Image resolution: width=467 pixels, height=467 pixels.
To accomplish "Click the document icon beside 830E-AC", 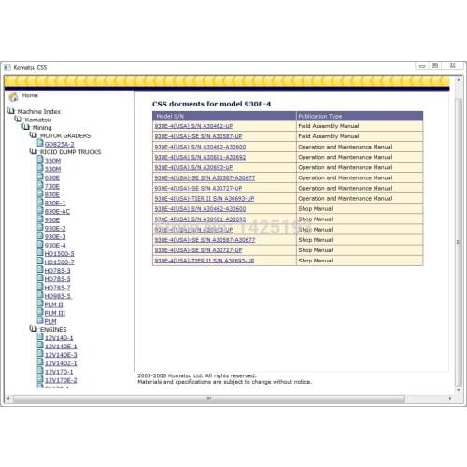I will [40, 210].
